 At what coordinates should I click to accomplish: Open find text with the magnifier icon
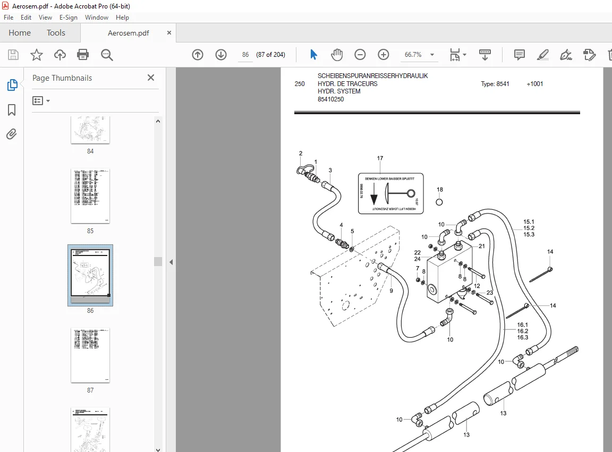107,55
